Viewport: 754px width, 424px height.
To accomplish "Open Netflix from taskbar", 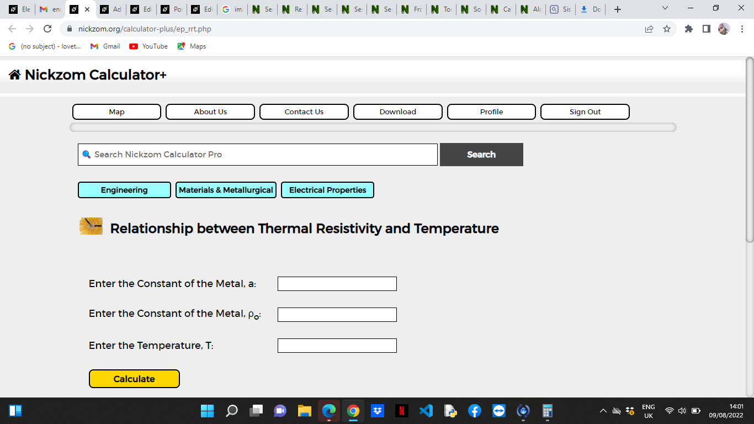I will click(402, 411).
